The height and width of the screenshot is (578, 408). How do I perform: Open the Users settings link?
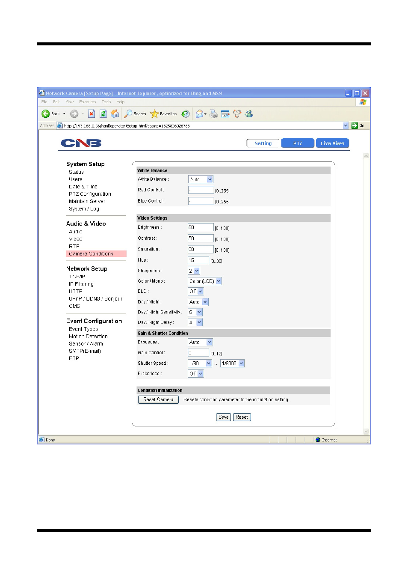click(x=76, y=179)
